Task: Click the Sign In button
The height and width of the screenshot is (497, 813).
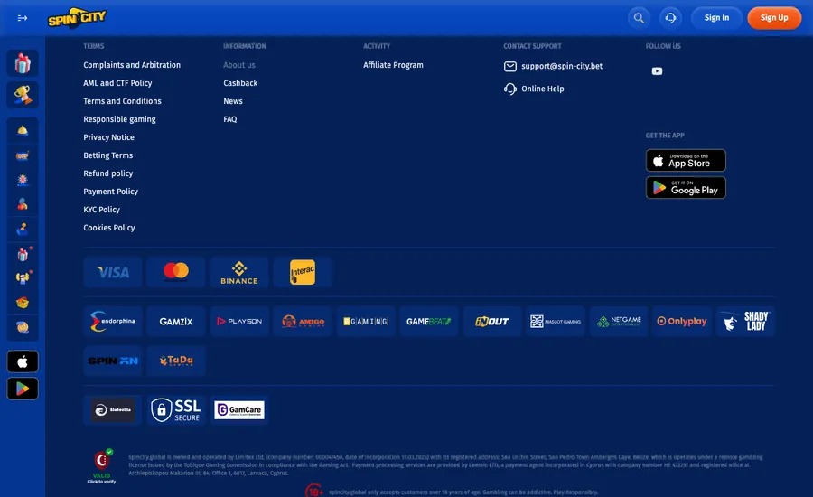Action: (x=716, y=18)
